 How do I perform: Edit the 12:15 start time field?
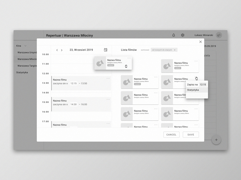tap(74, 83)
